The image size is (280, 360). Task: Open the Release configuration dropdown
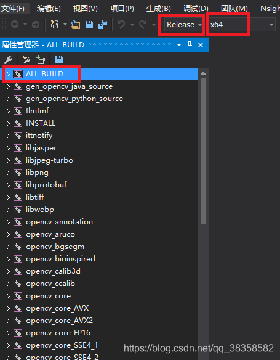coord(183,24)
